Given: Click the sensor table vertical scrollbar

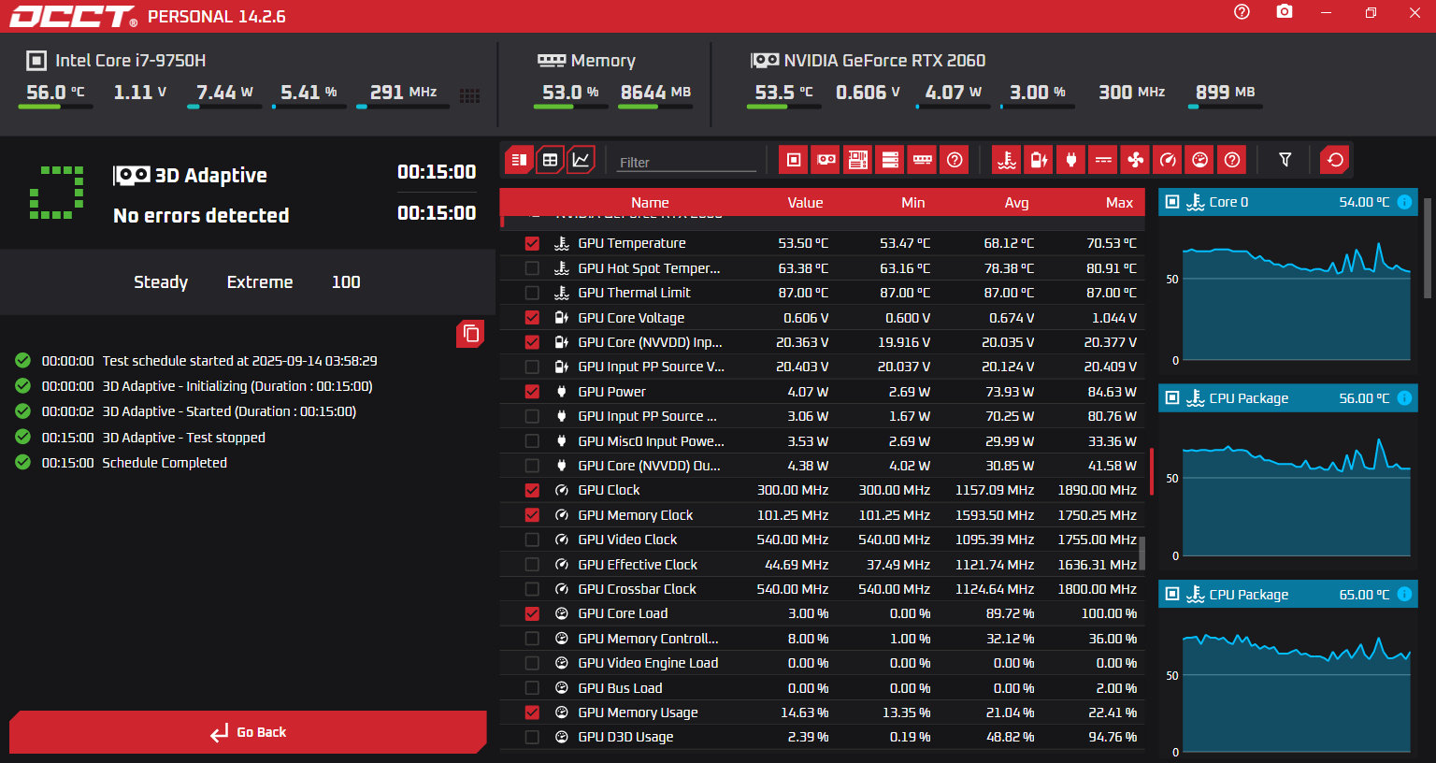Looking at the screenshot, I should [1142, 553].
